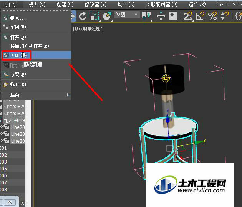Select the 组214019 group in scene list
Image resolution: width=242 pixels, height=207 pixels.
(14, 120)
